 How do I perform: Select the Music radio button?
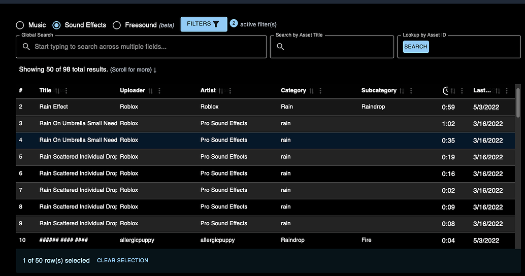pos(20,25)
